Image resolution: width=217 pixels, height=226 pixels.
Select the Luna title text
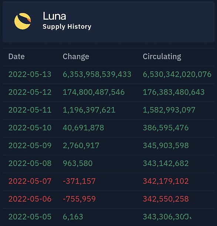pos(54,16)
